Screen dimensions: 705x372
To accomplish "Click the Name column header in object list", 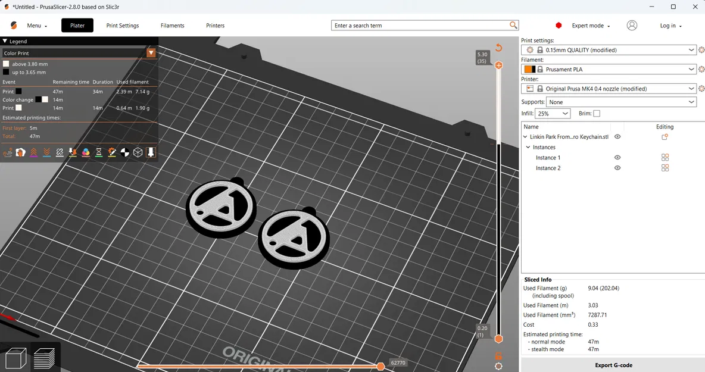I will (531, 127).
